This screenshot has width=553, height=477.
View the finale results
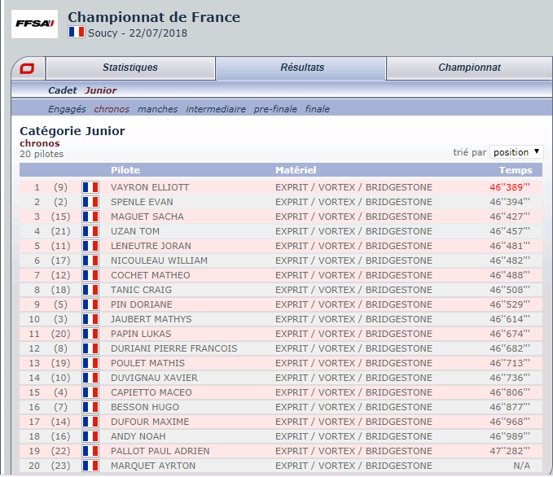pyautogui.click(x=318, y=109)
